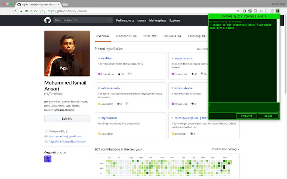Viewport: 287px width, 179px height.
Task: Click the drag handle on the dotfiles card
Action: pyautogui.click(x=99, y=58)
